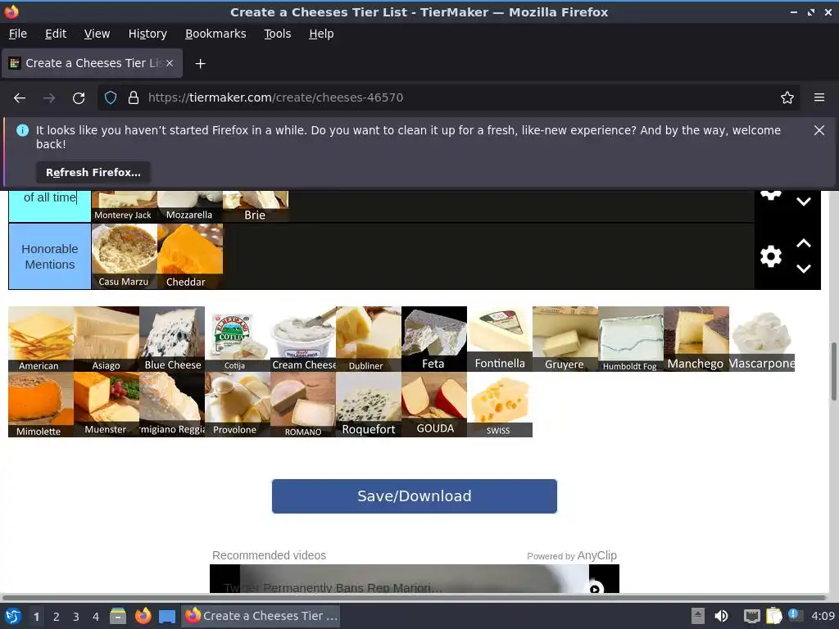Choose the Gruyere cheese image
This screenshot has width=839, height=629.
pos(565,339)
